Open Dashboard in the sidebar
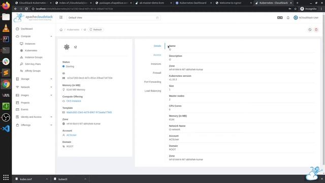 pos(26,29)
